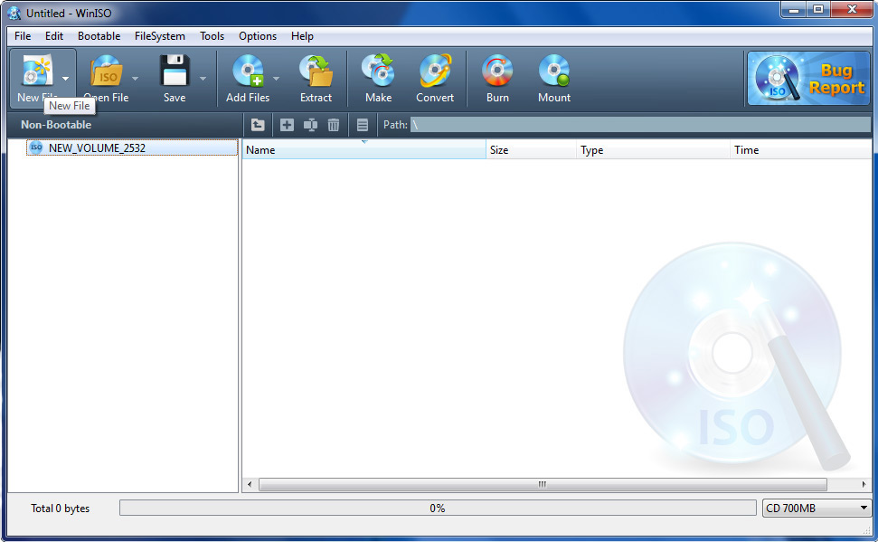Open the New File dropdown arrow
Screen dimensions: 878x542
(65, 79)
